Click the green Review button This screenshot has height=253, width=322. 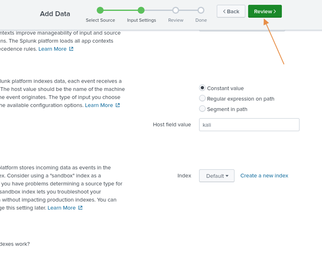pos(265,11)
